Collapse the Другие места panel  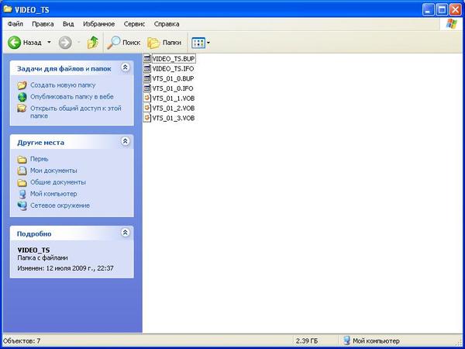(125, 141)
